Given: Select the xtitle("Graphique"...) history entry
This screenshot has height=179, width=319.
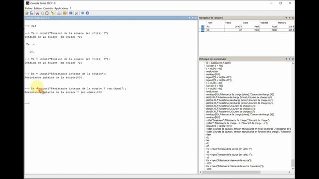Looking at the screenshot, I should click(238, 120).
